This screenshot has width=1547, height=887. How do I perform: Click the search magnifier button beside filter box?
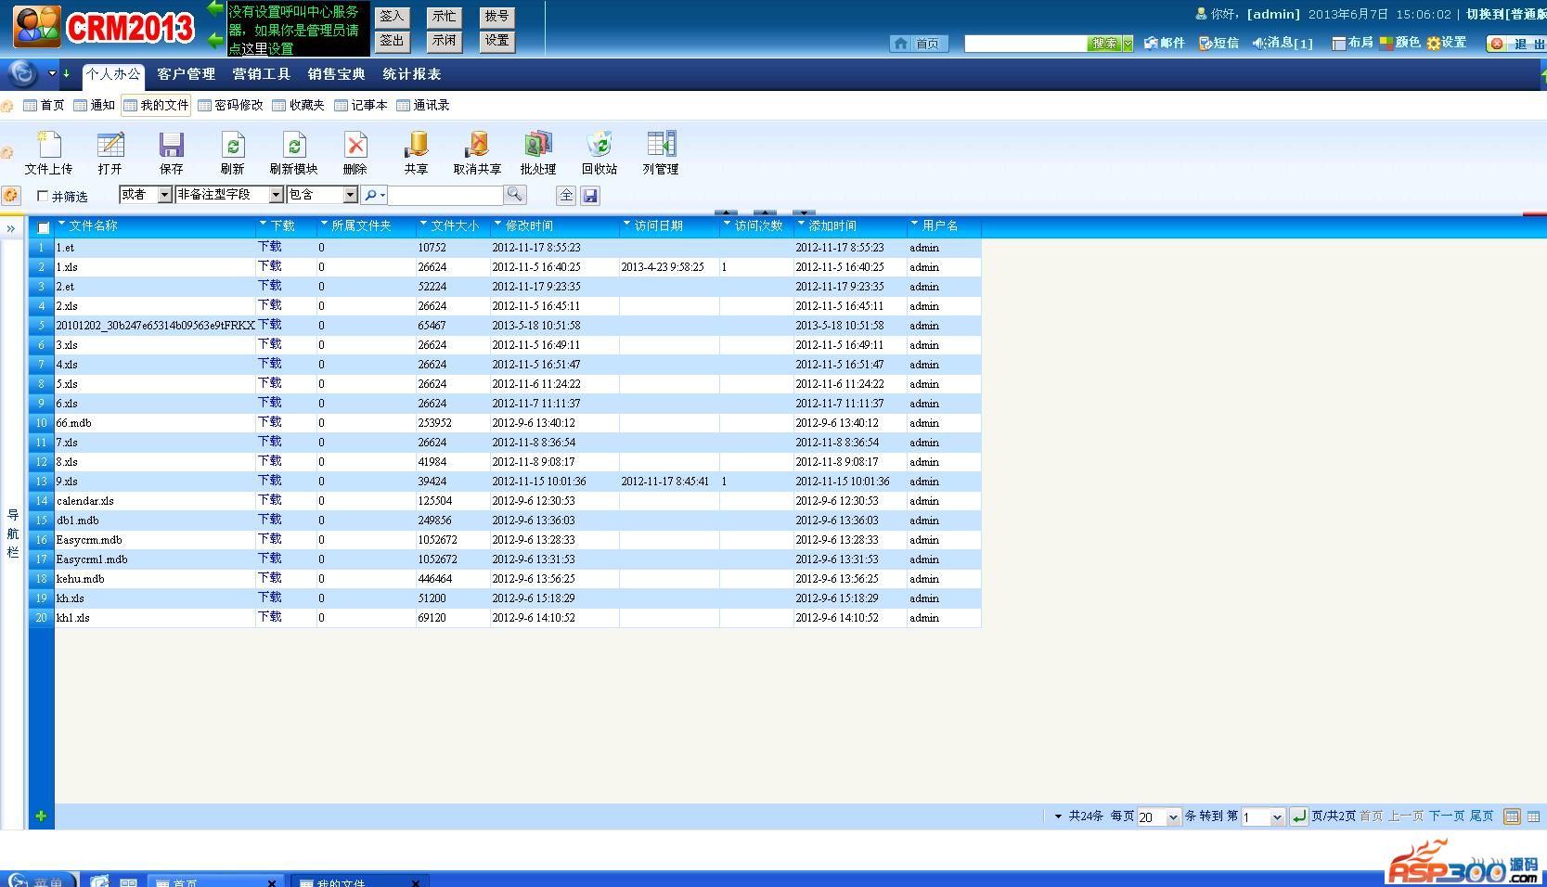tap(515, 194)
